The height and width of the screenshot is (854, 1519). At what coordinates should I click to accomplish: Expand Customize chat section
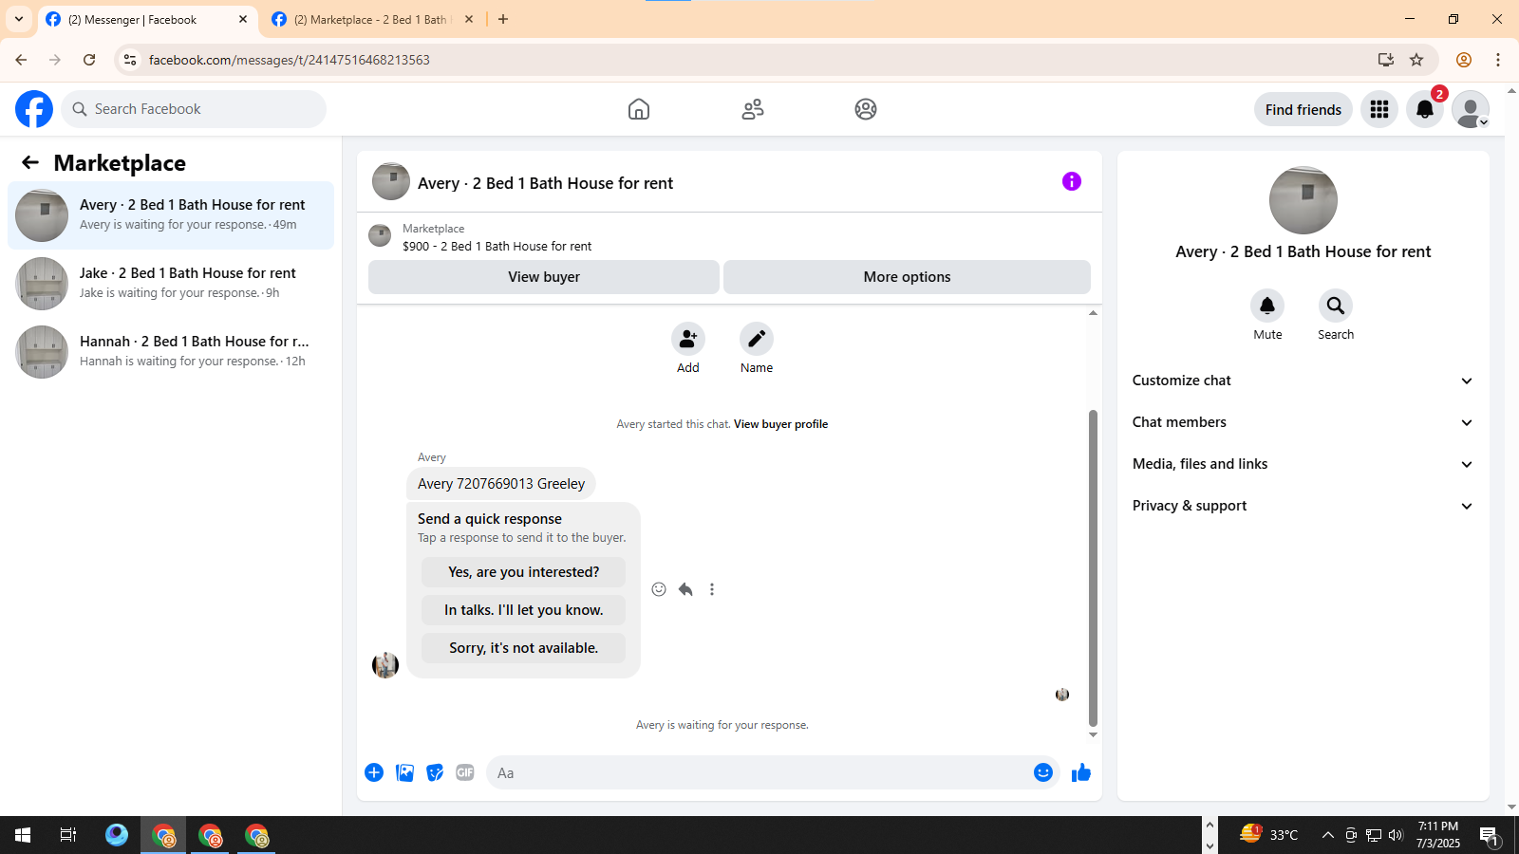[1303, 381]
